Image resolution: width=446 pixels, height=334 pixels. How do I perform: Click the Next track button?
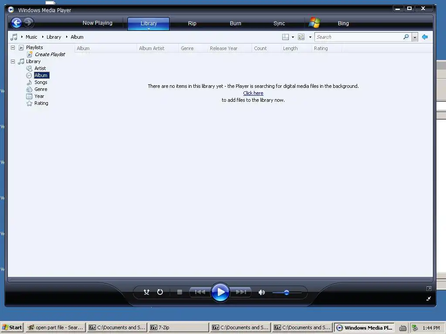point(240,292)
